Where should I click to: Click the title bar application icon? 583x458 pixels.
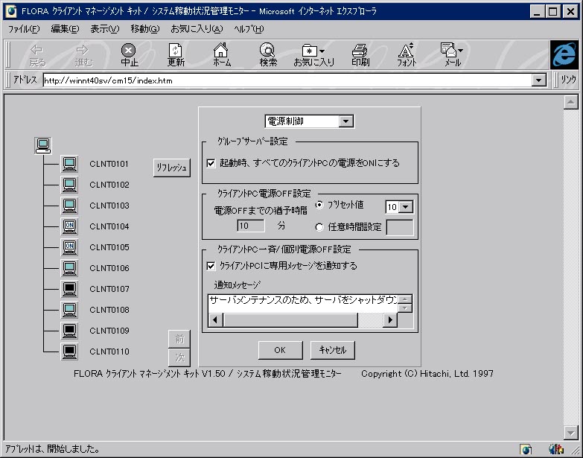click(x=11, y=11)
